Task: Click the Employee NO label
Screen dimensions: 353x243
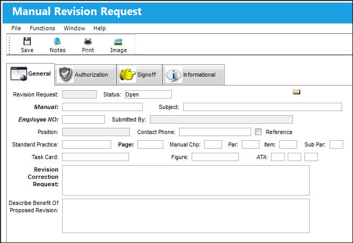Action: point(39,119)
